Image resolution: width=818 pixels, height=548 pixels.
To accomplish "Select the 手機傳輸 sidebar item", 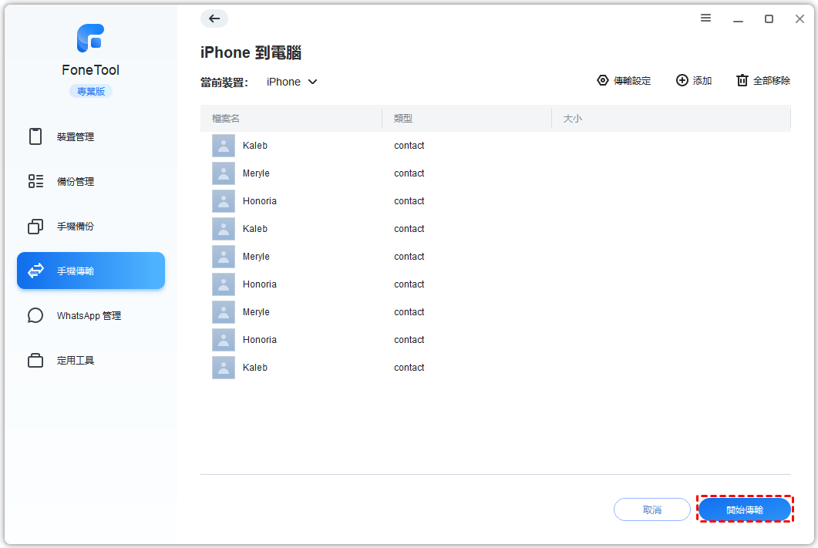I will point(90,271).
